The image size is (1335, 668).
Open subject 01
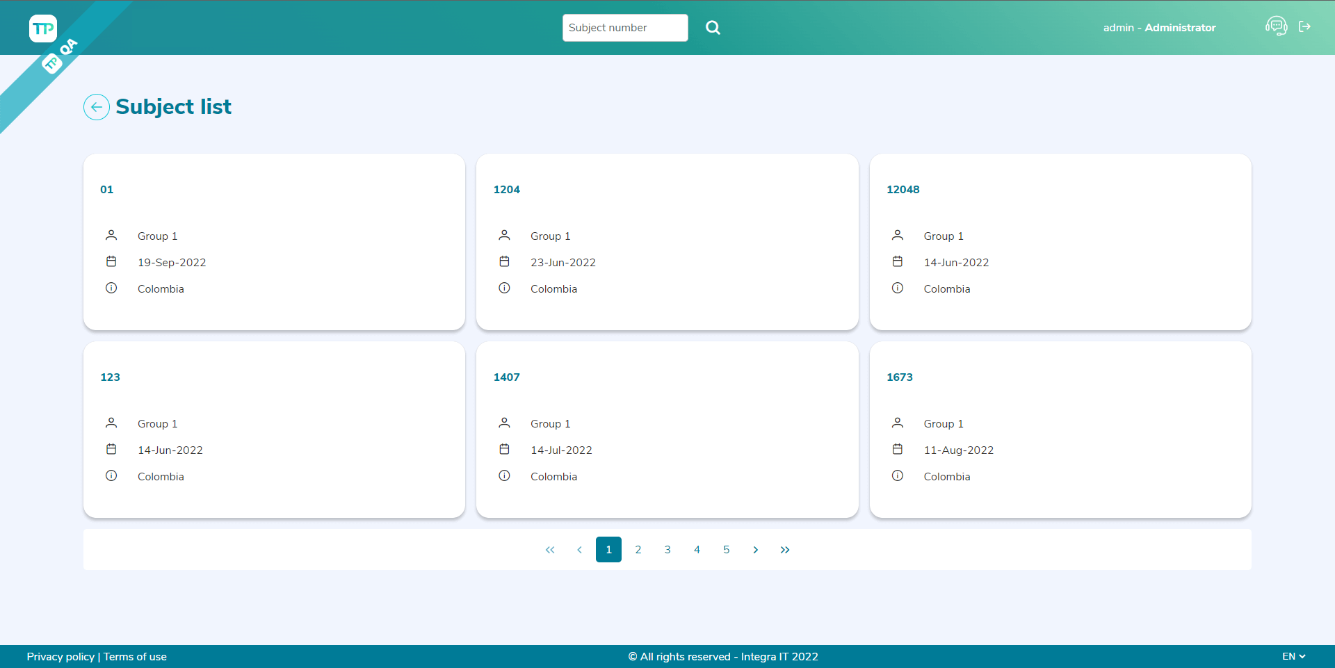106,189
